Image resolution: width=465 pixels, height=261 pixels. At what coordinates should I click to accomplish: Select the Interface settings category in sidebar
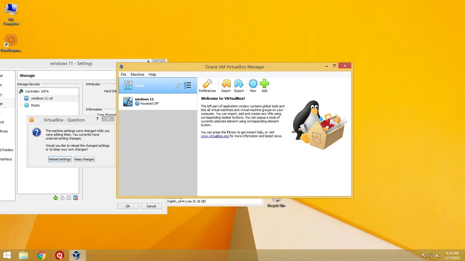point(6,159)
